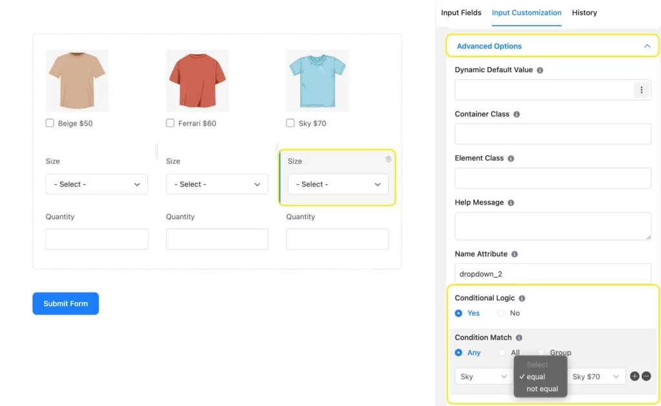The height and width of the screenshot is (406, 661).
Task: Click the Advanced Options header text
Action: [x=489, y=46]
